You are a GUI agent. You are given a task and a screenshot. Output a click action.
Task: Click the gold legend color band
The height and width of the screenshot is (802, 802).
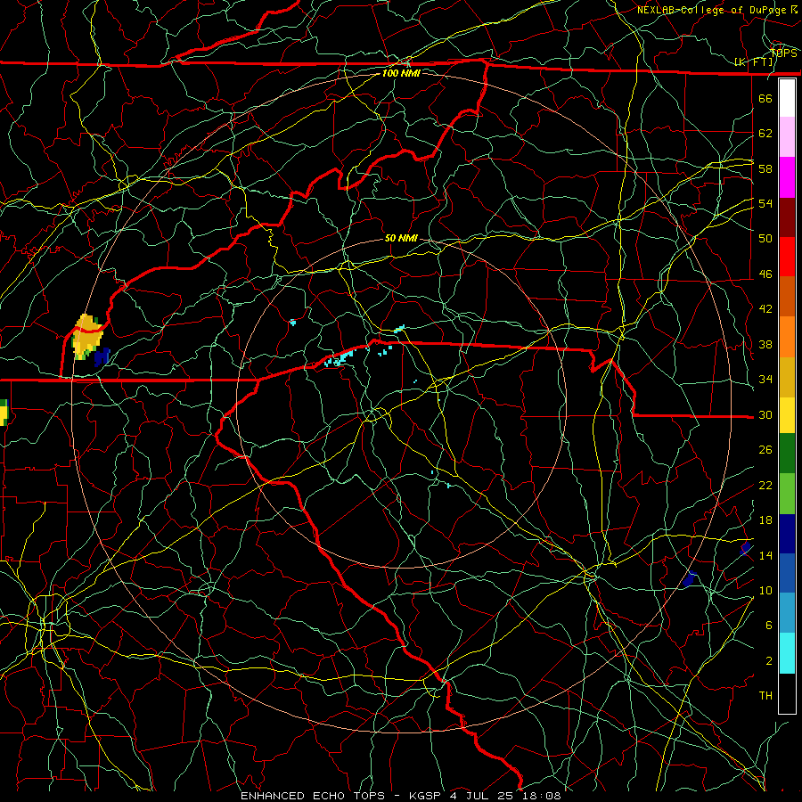point(787,376)
